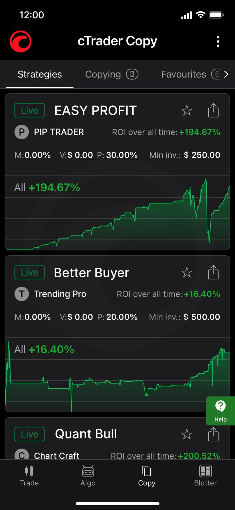Toggle the Better Buyer favourite star

[x=187, y=273]
